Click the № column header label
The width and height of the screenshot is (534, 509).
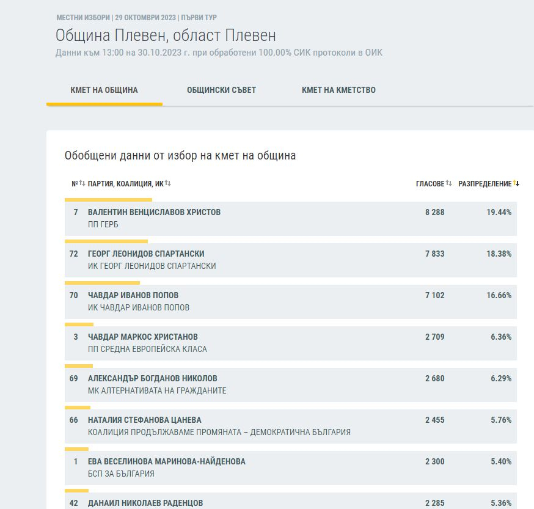pos(75,184)
